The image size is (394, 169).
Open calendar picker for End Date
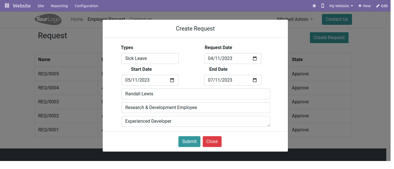(255, 80)
